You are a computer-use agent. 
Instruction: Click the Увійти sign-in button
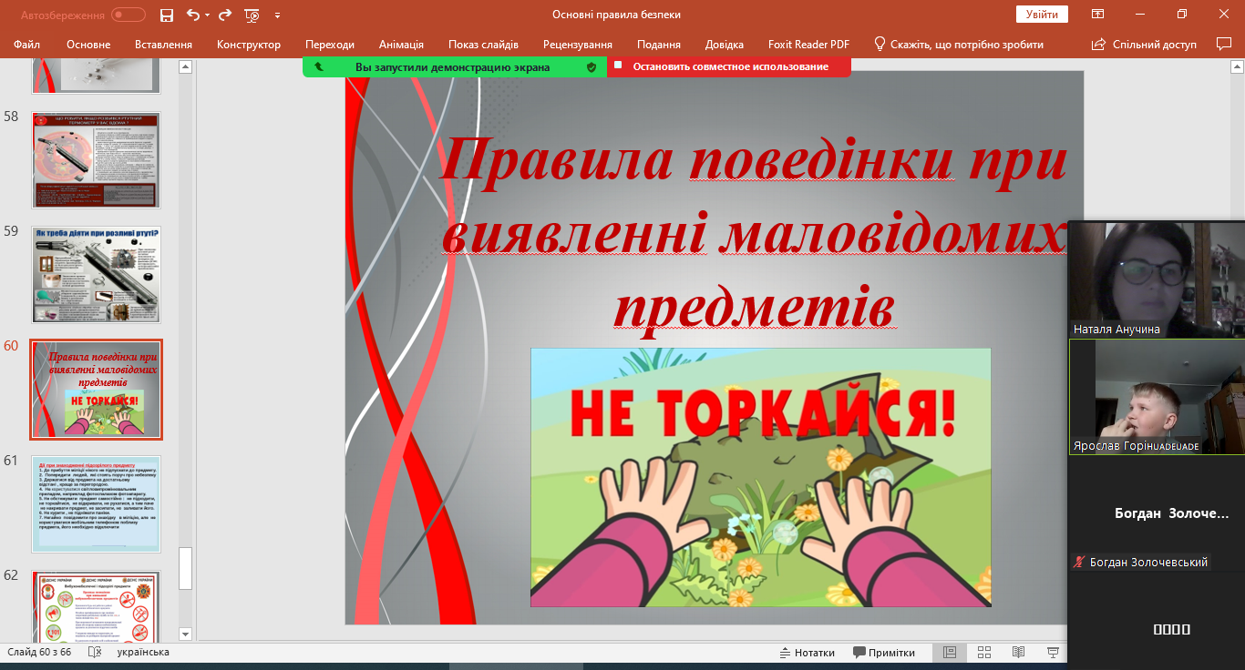1042,15
